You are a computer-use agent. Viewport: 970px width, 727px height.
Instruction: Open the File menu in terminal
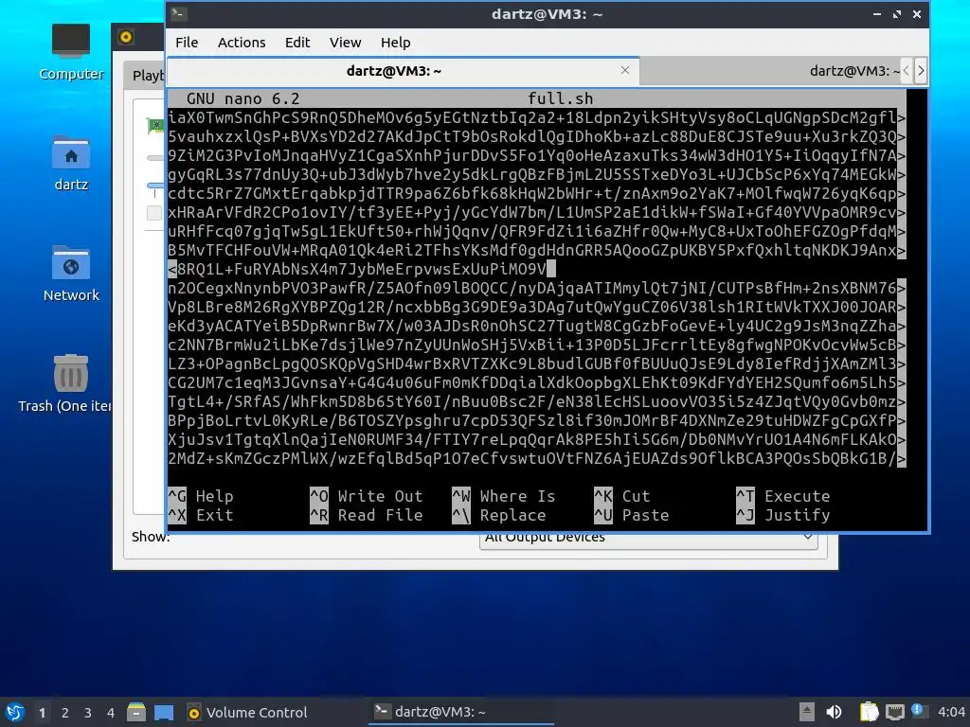point(187,43)
